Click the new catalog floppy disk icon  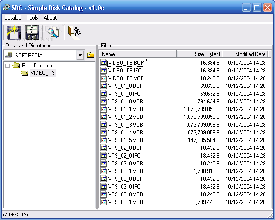(14, 32)
